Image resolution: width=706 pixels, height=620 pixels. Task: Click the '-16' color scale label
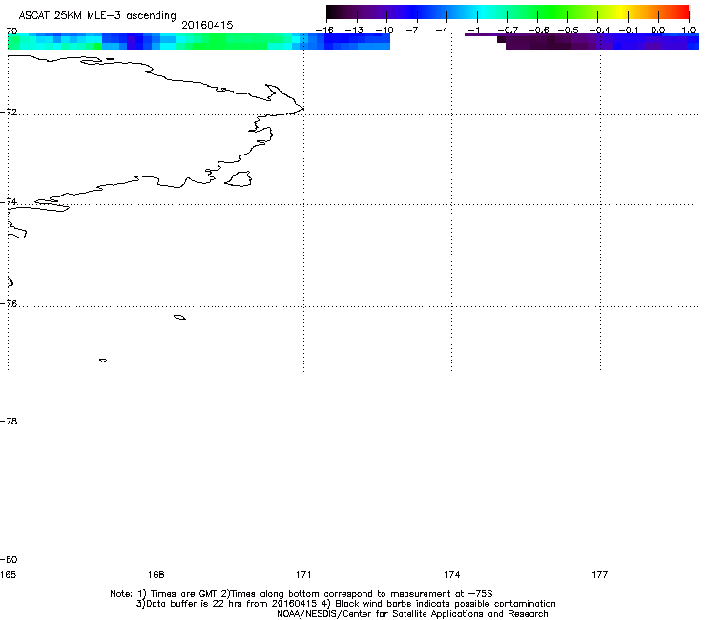coord(324,31)
